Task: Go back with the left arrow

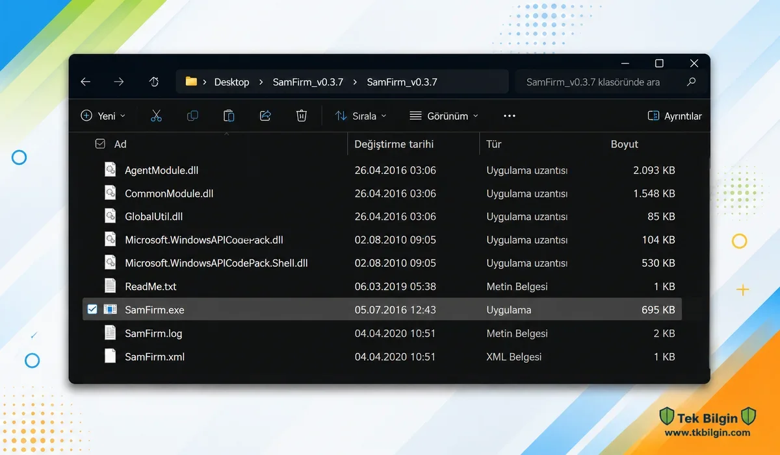Action: 86,82
